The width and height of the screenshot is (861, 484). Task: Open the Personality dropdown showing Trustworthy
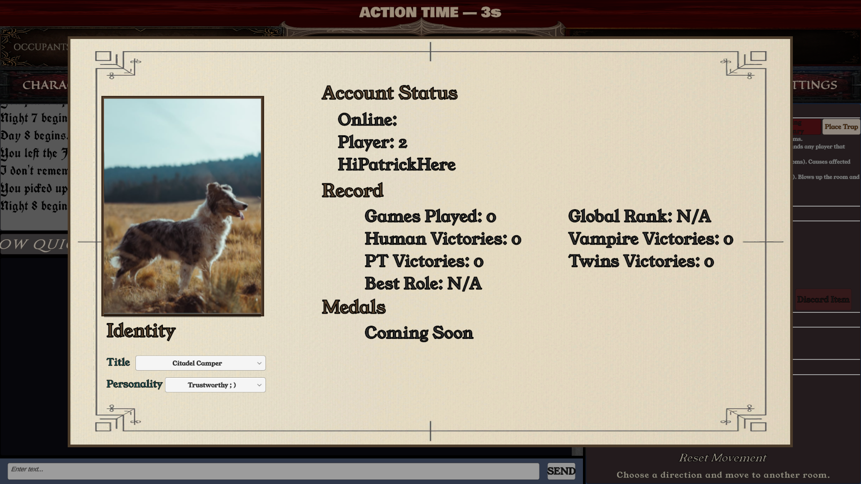pyautogui.click(x=215, y=385)
